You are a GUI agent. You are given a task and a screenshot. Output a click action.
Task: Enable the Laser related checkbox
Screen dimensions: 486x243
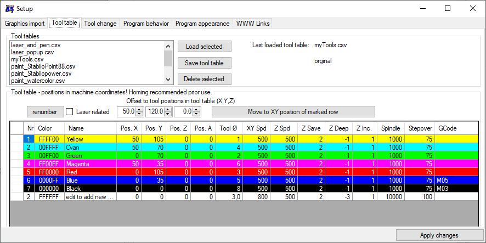point(69,112)
